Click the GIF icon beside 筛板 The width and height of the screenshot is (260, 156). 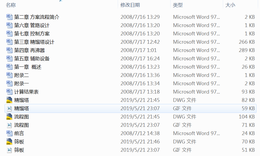click(x=9, y=150)
